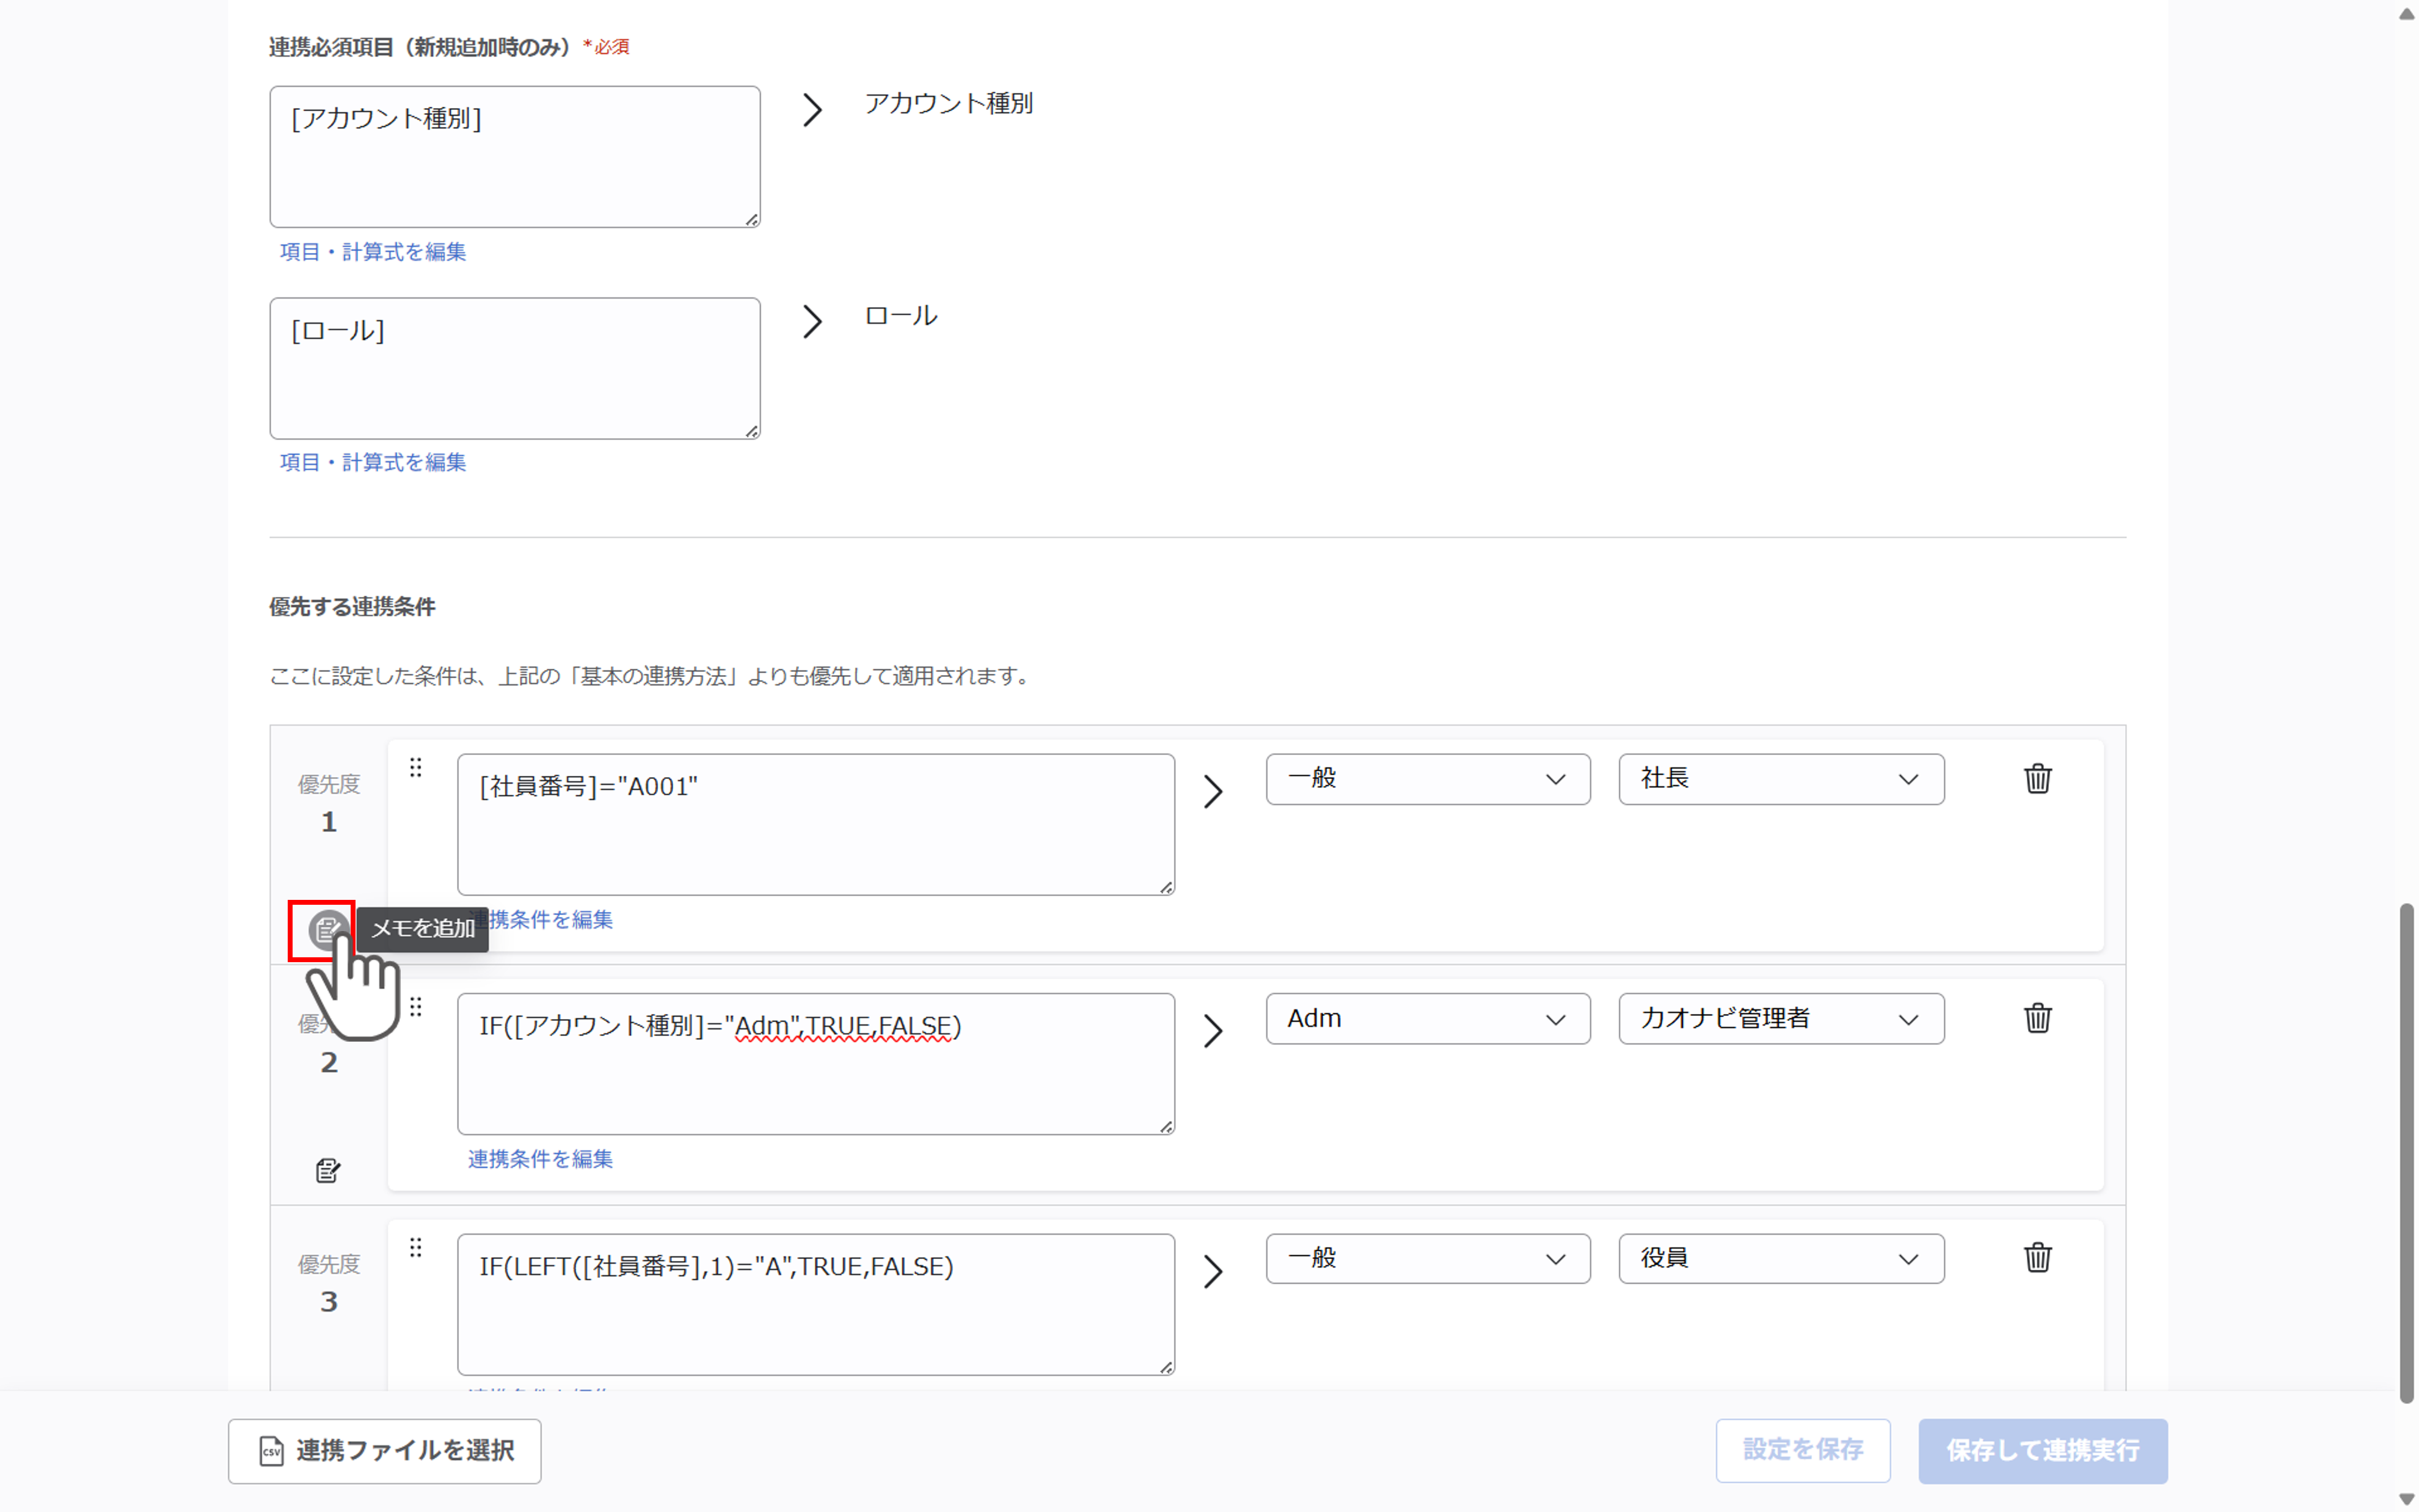2419x1512 pixels.
Task: Open the 役員 role dropdown
Action: (1781, 1258)
